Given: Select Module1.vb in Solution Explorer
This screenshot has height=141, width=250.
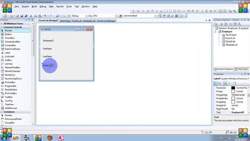Looking at the screenshot, I should point(231,45).
